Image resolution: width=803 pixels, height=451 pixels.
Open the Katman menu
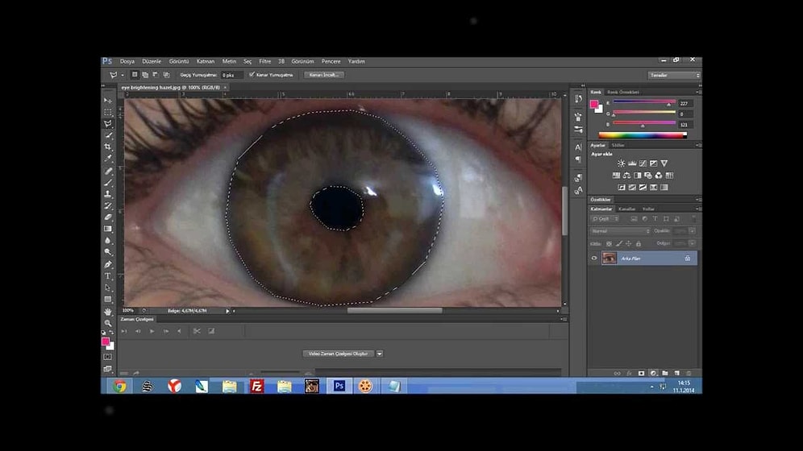[206, 61]
